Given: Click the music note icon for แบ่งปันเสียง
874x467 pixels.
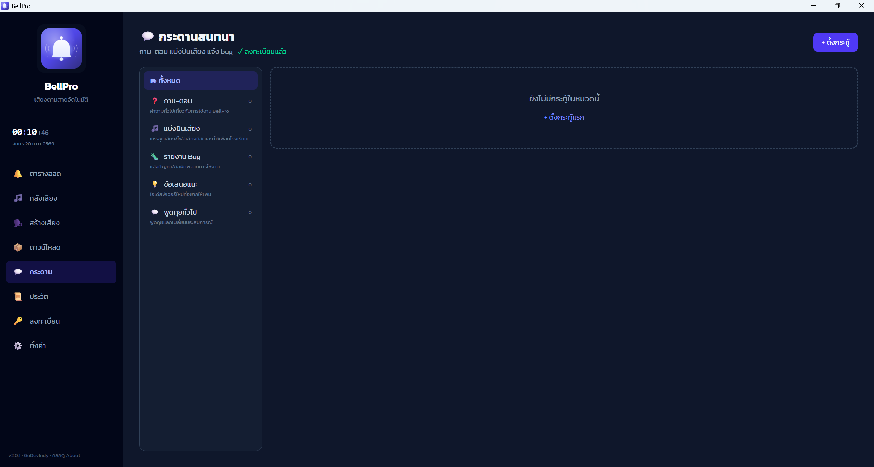Looking at the screenshot, I should (x=155, y=129).
